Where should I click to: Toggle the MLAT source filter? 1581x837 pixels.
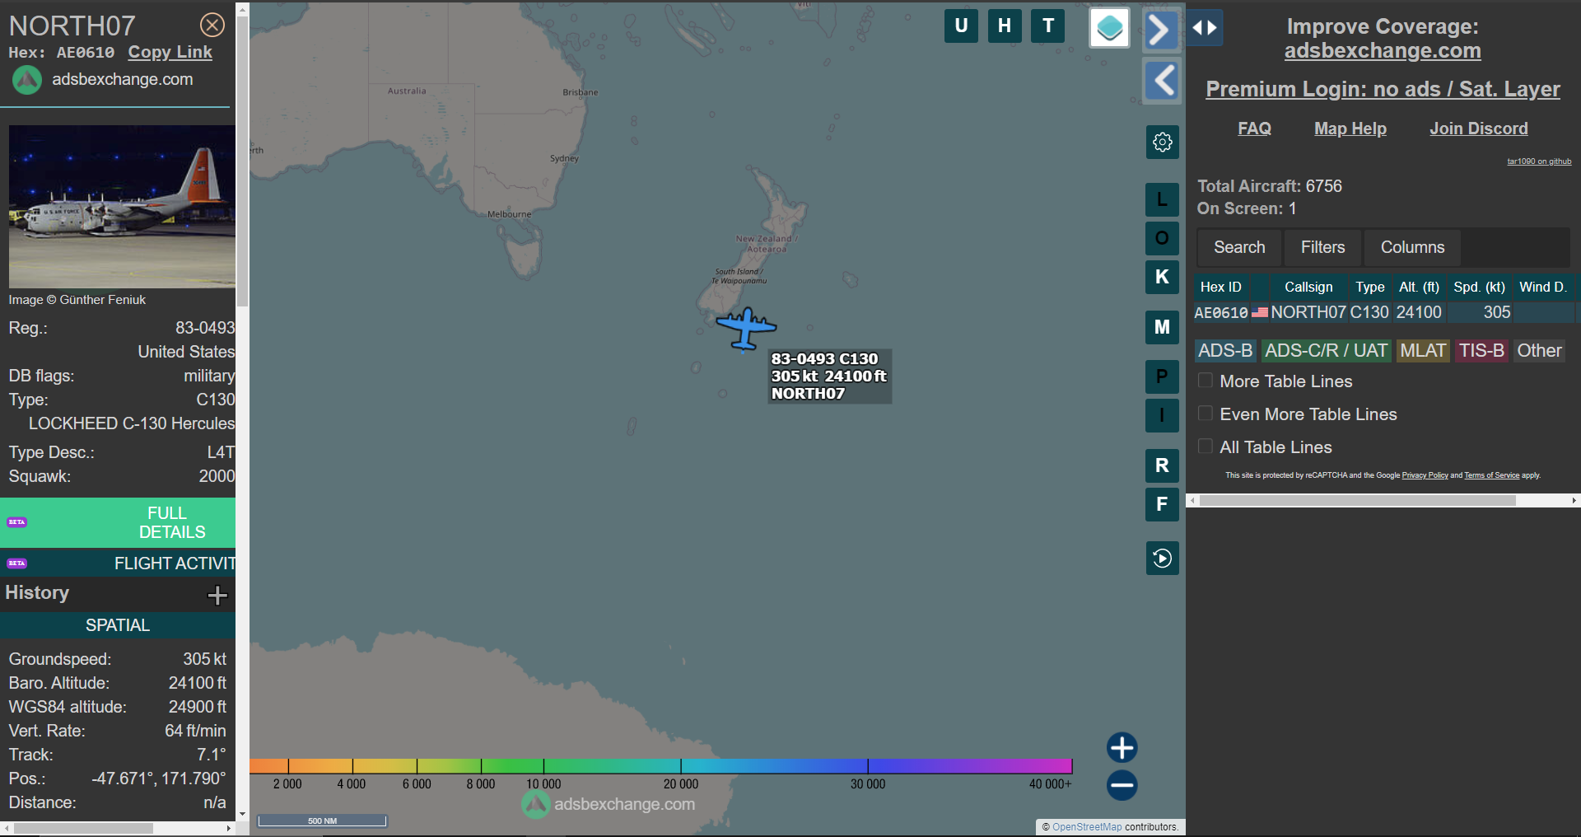[x=1423, y=351]
